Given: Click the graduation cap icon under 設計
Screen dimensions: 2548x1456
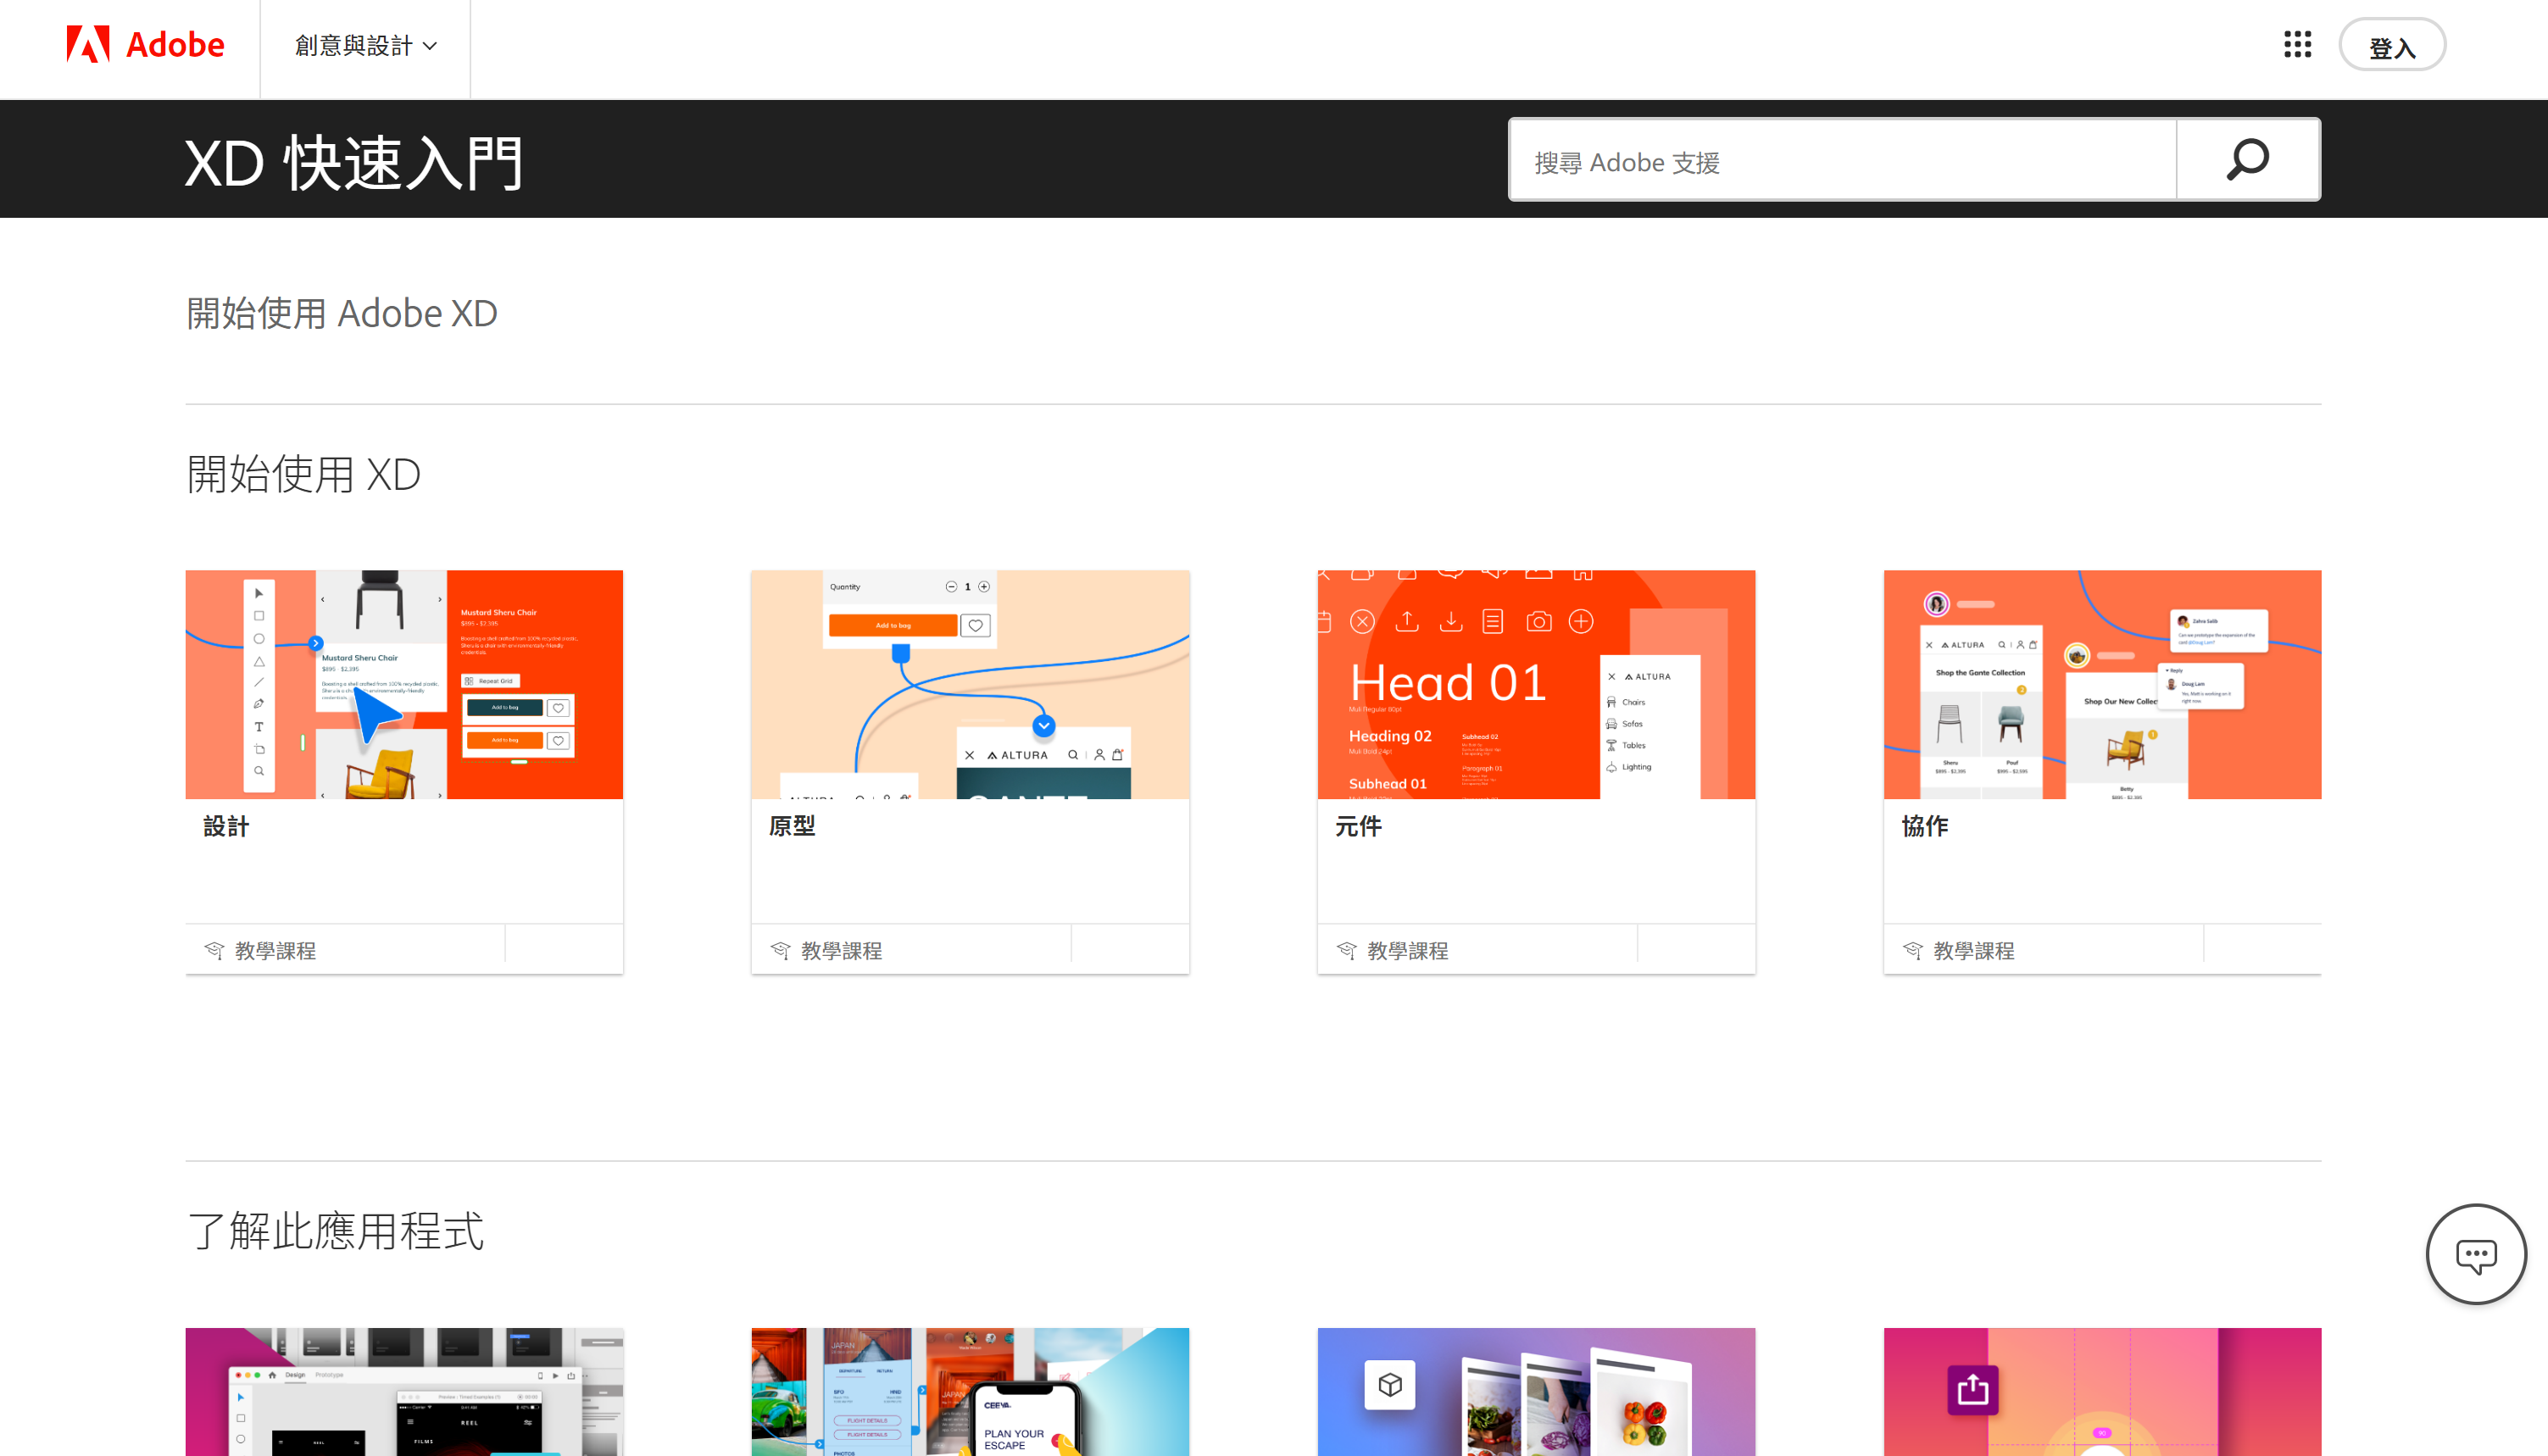Looking at the screenshot, I should [x=214, y=950].
